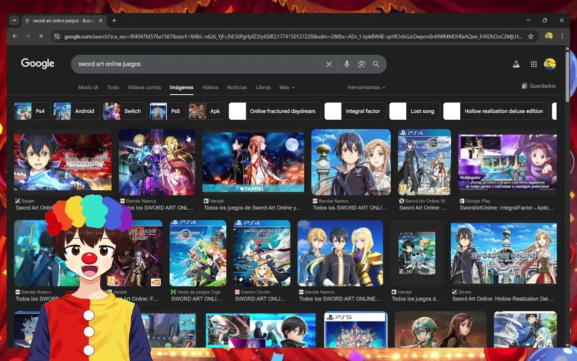This screenshot has height=361, width=577.
Task: Open Integral Factor image from Steam
Action: tap(63, 162)
